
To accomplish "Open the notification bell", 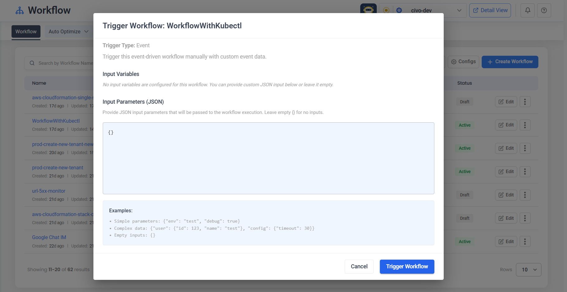I will coord(527,10).
